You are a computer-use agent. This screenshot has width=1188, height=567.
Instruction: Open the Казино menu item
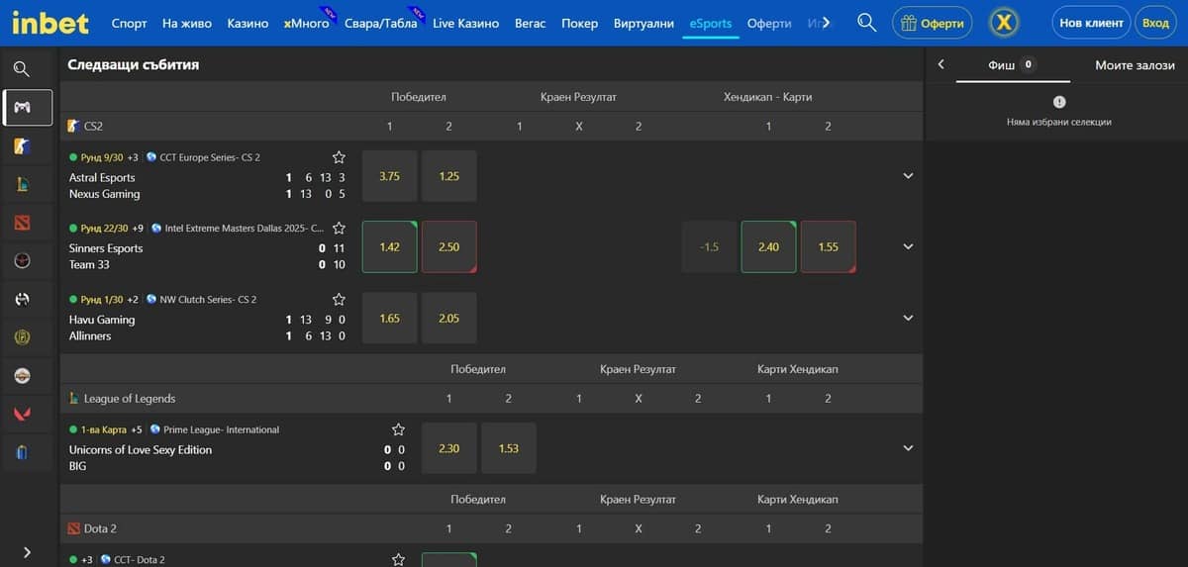point(247,23)
